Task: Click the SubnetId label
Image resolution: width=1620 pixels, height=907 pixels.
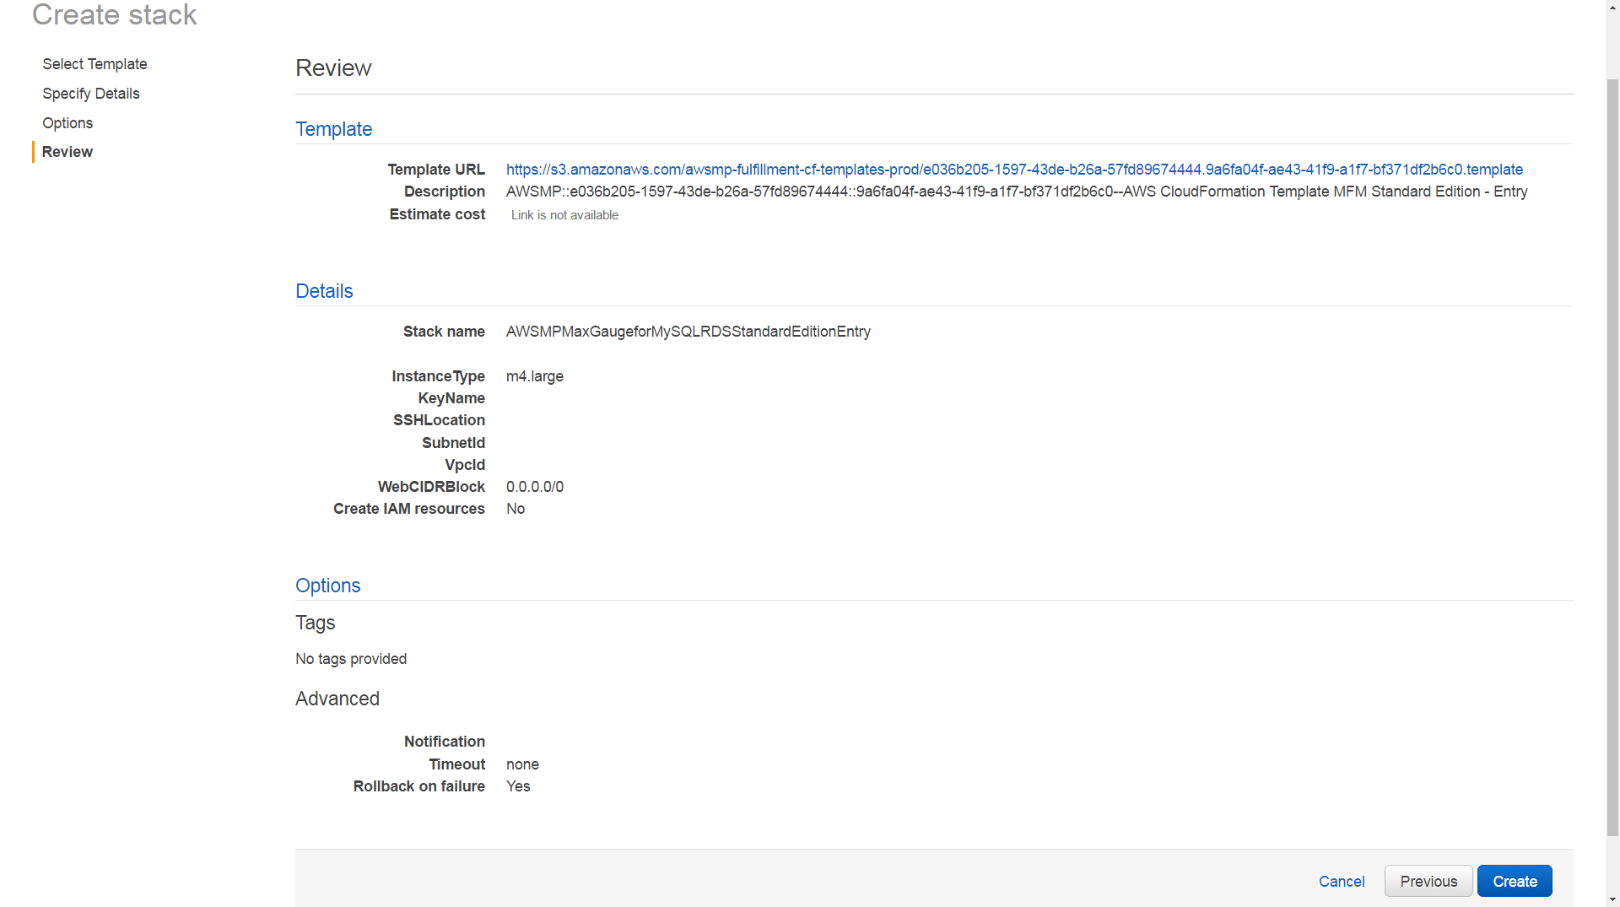Action: [x=453, y=443]
